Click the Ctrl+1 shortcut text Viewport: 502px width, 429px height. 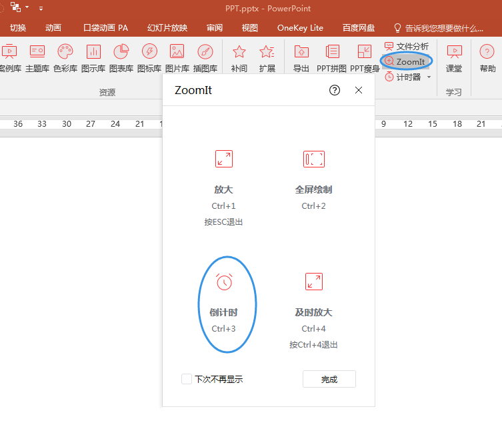click(223, 205)
